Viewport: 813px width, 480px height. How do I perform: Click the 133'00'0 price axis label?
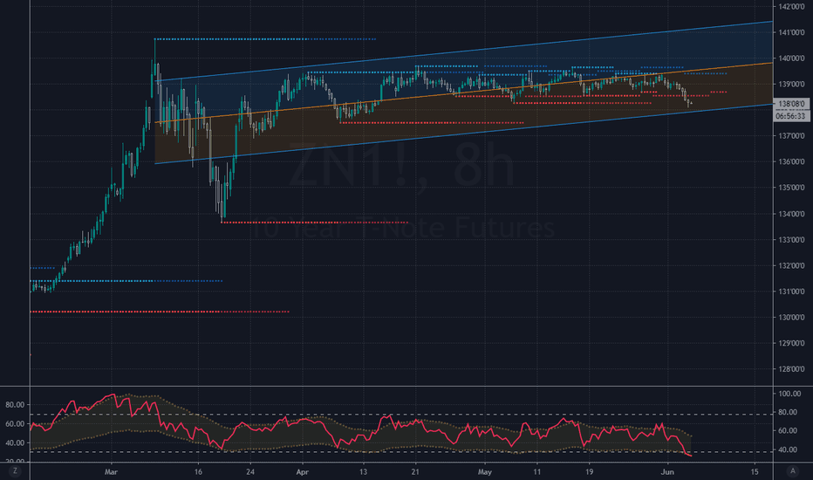(x=791, y=240)
